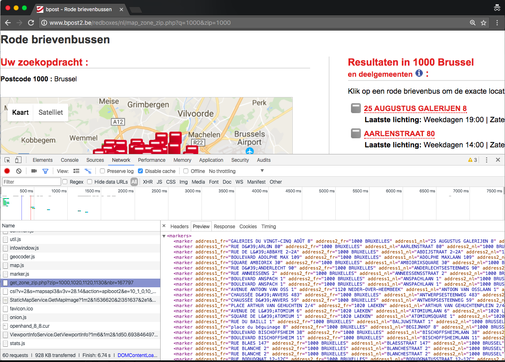Toggle the network filter funnel icon

[45, 171]
